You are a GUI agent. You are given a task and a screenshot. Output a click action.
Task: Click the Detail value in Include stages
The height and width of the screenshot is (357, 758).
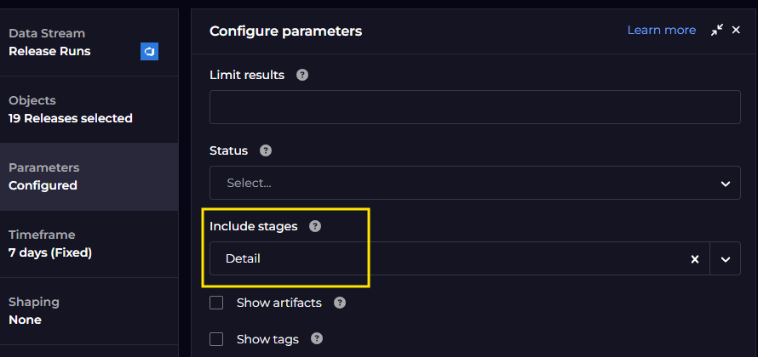click(x=243, y=258)
